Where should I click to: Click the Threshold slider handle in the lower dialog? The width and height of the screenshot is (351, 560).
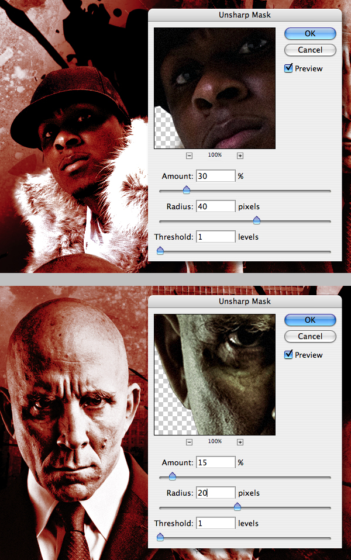[160, 537]
